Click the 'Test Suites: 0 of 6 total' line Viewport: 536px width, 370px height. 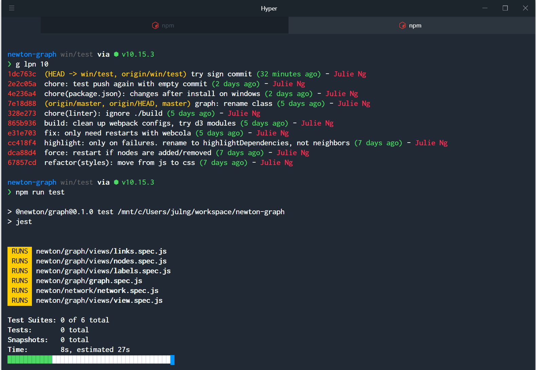58,320
